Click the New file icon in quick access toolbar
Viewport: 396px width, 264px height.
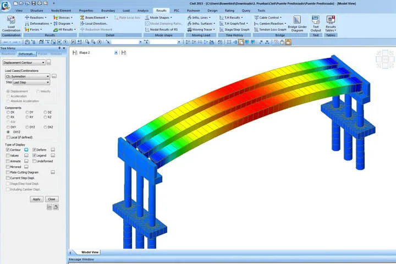click(x=15, y=3)
